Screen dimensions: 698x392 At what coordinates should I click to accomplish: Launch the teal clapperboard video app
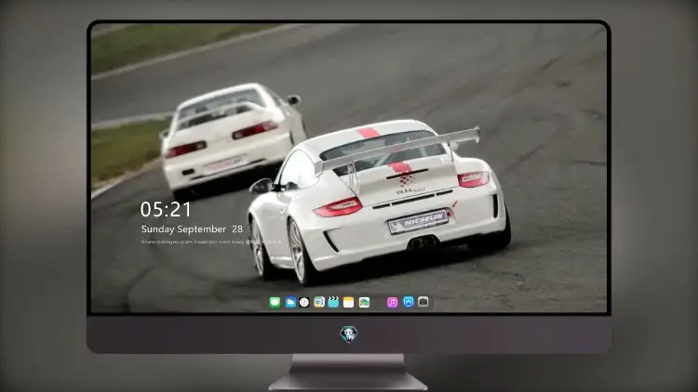point(333,303)
